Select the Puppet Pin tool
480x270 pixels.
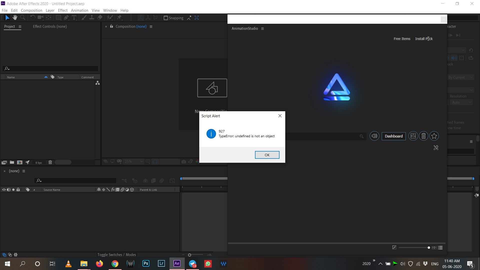119,17
